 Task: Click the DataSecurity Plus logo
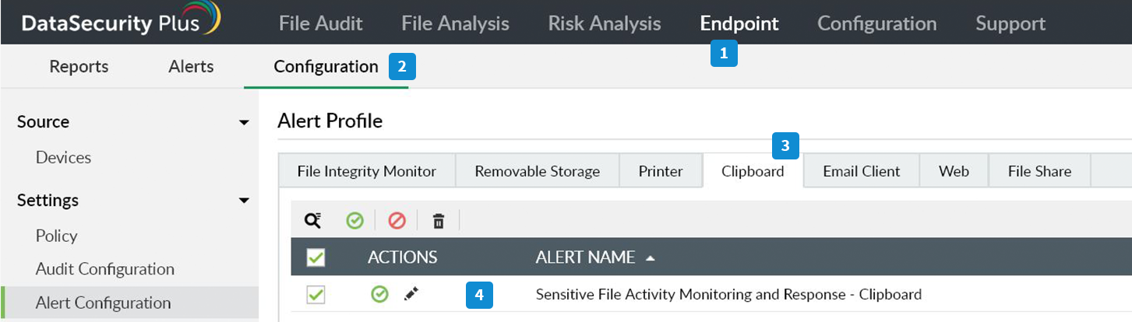point(119,23)
